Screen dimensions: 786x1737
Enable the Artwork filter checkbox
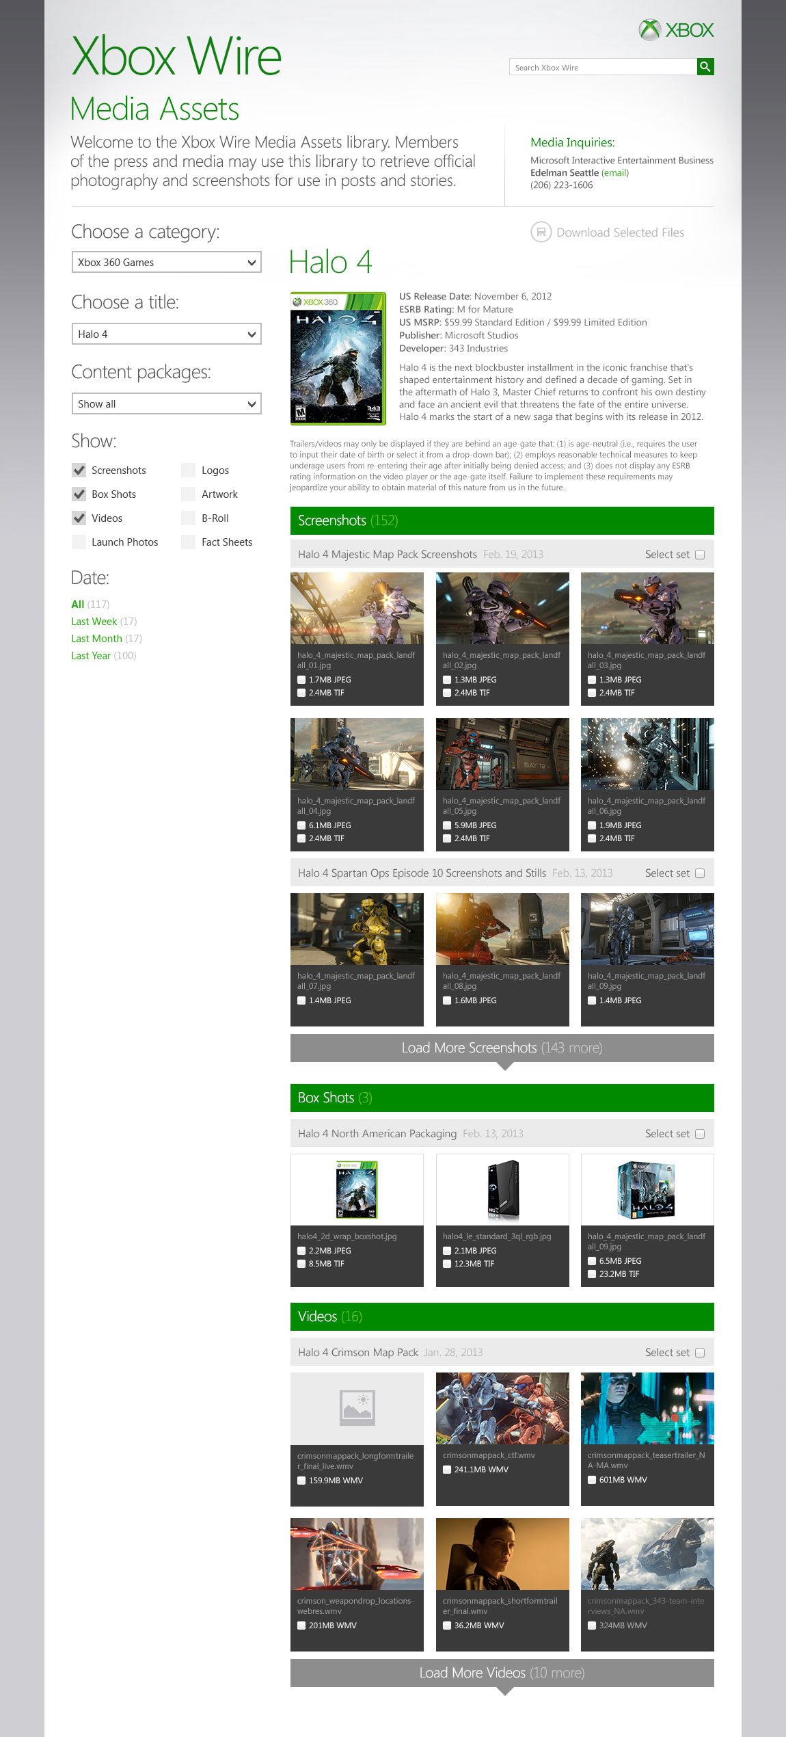189,494
